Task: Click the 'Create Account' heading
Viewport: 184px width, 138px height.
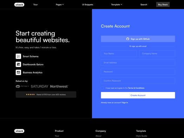Action: pyautogui.click(x=115, y=26)
